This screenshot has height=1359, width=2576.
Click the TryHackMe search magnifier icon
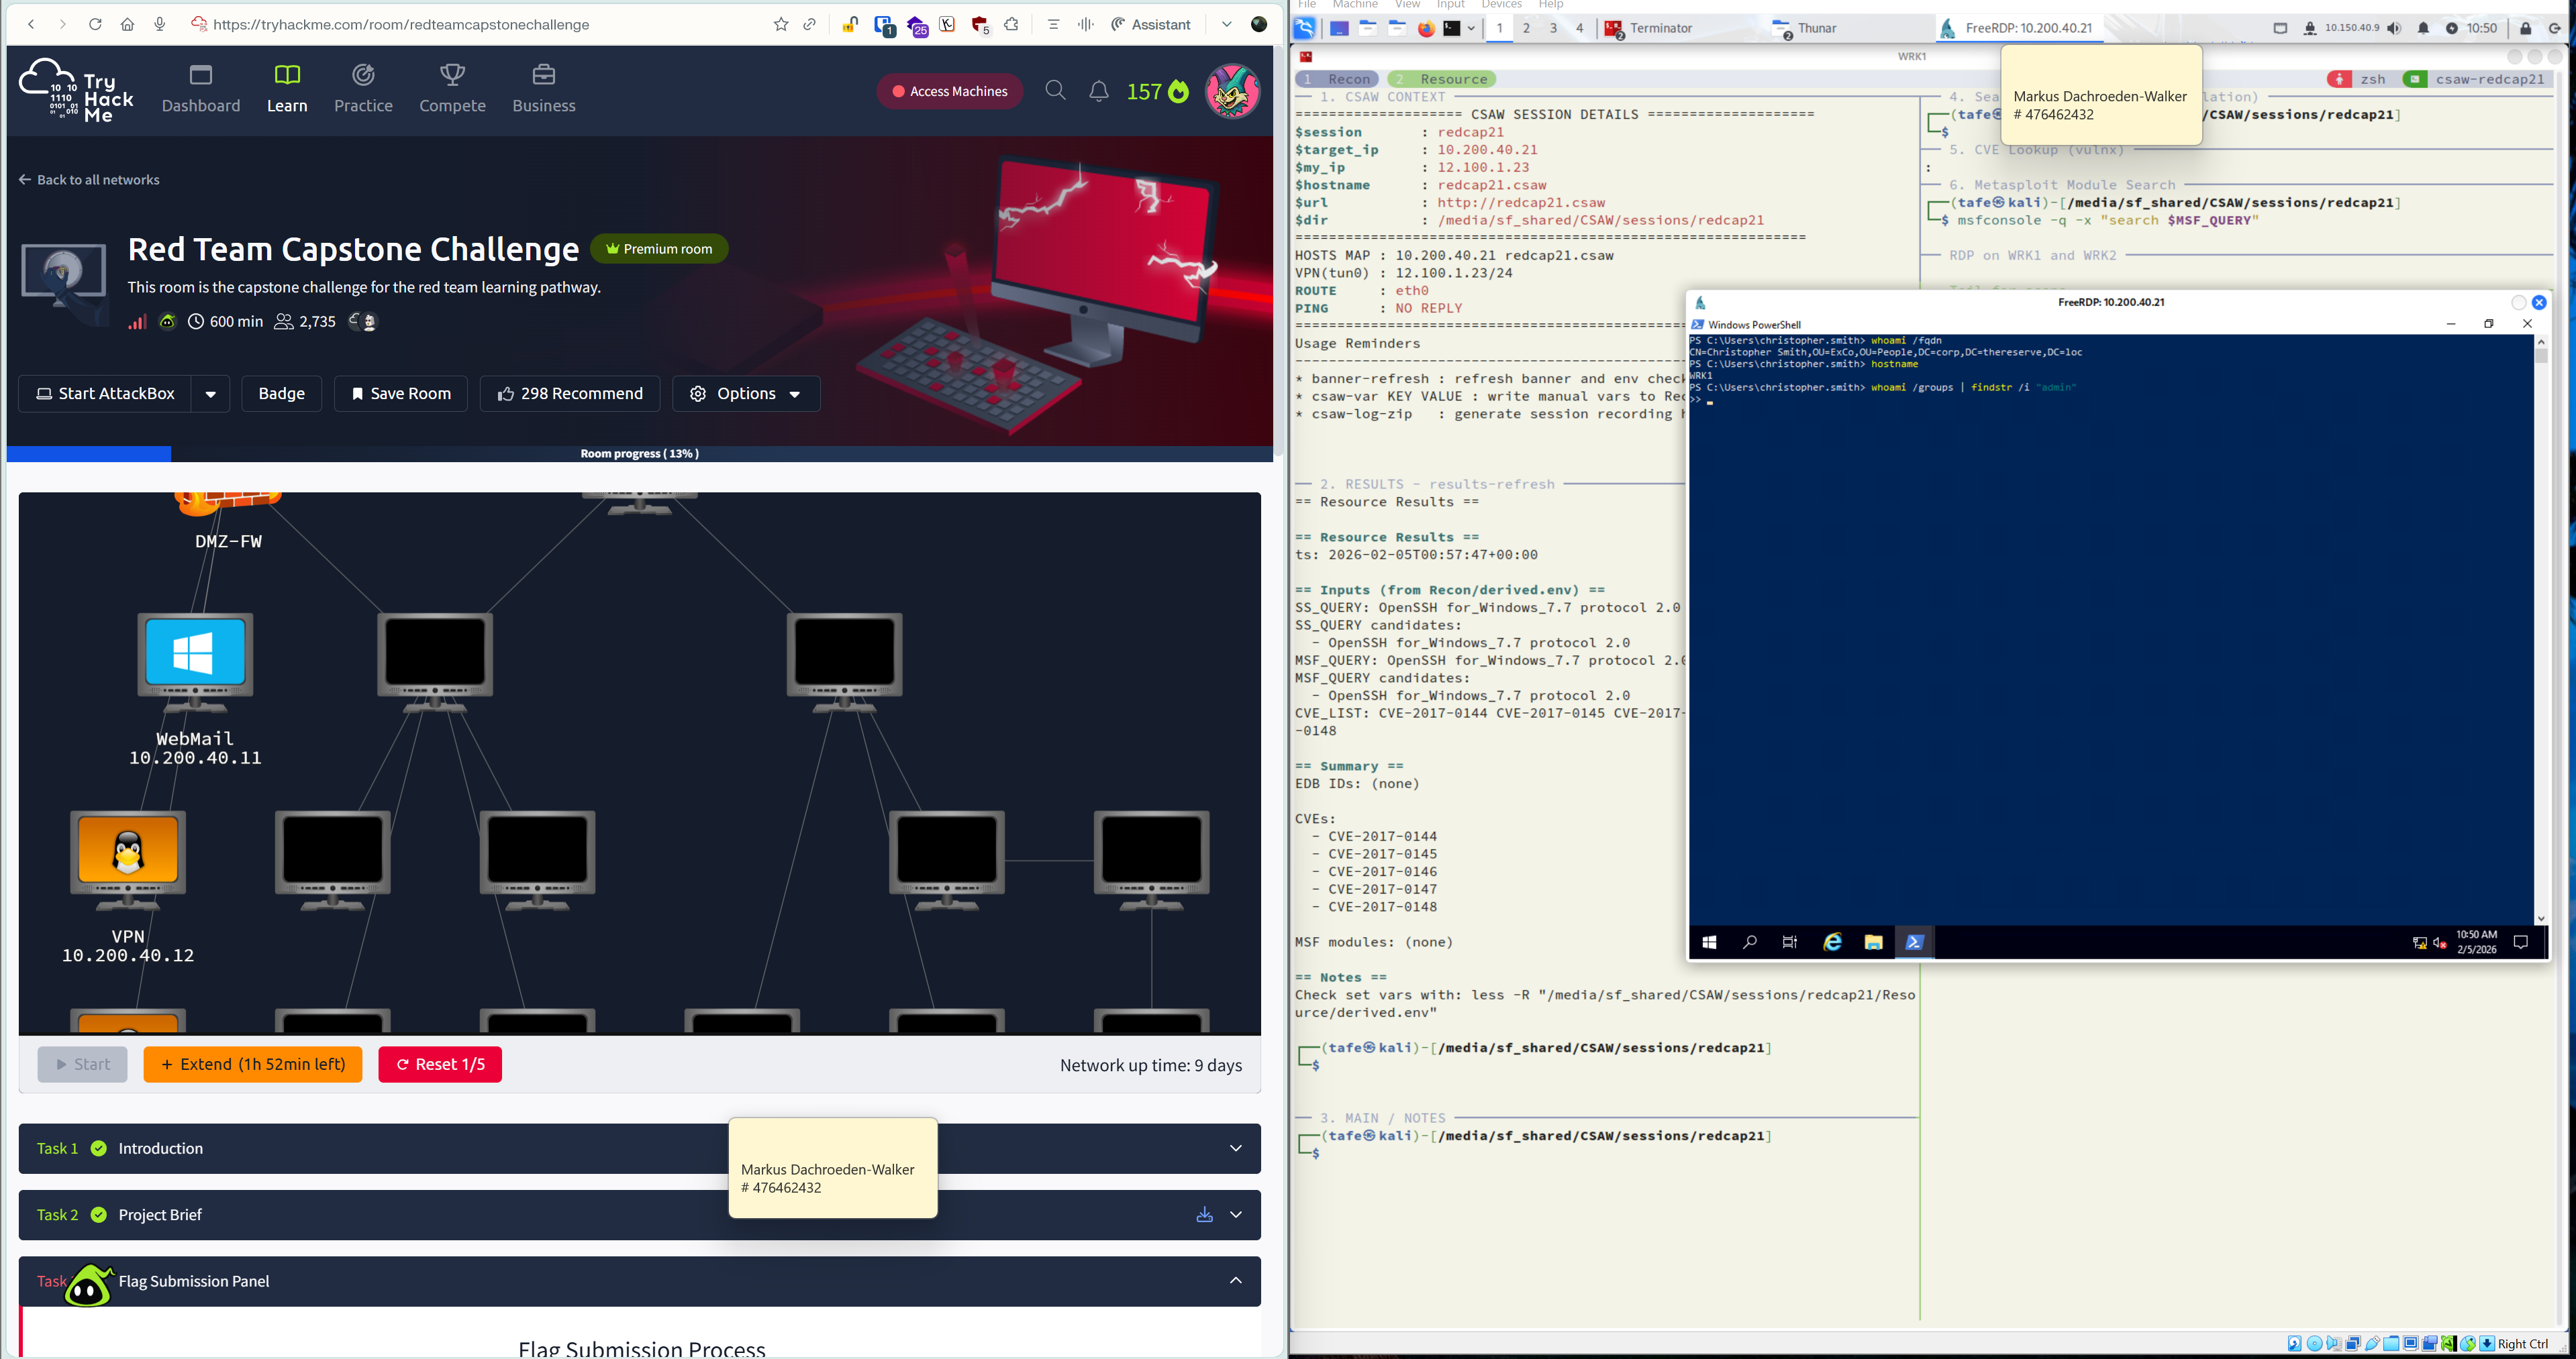(x=1055, y=91)
